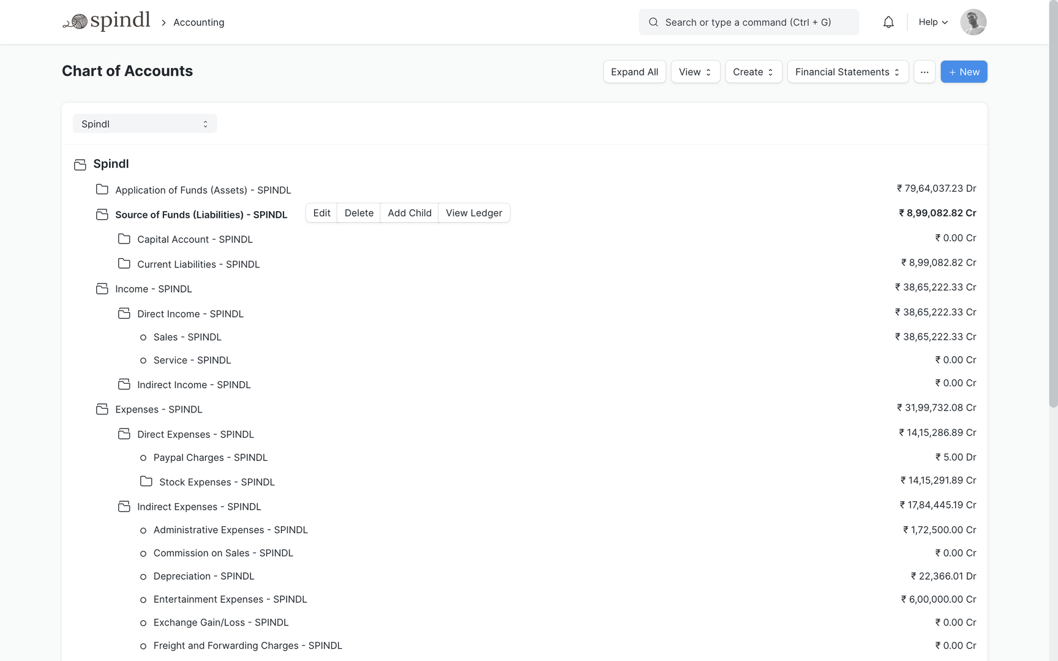This screenshot has height=661, width=1058.
Task: Click Expand All button
Action: [x=634, y=72]
